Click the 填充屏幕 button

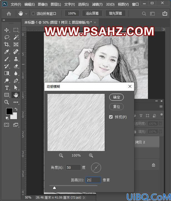(115, 13)
